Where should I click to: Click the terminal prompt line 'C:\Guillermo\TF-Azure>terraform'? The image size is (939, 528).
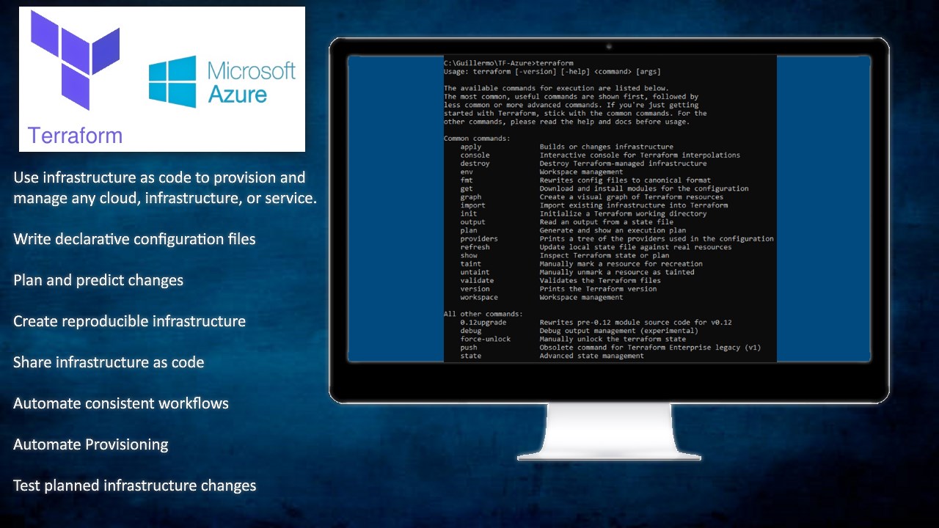pos(508,63)
